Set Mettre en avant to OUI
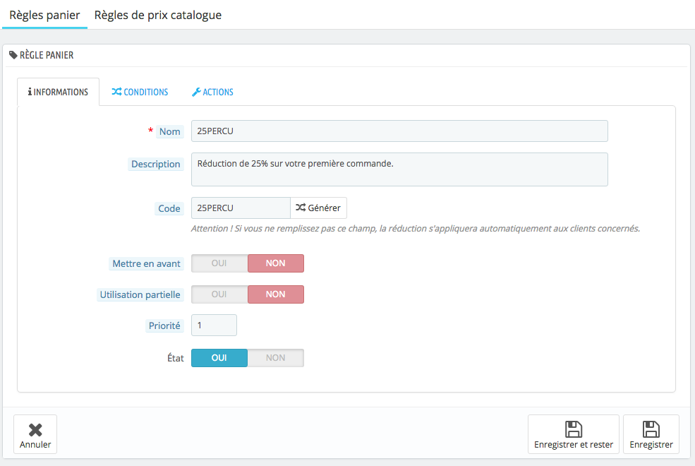This screenshot has height=466, width=695. pyautogui.click(x=219, y=263)
